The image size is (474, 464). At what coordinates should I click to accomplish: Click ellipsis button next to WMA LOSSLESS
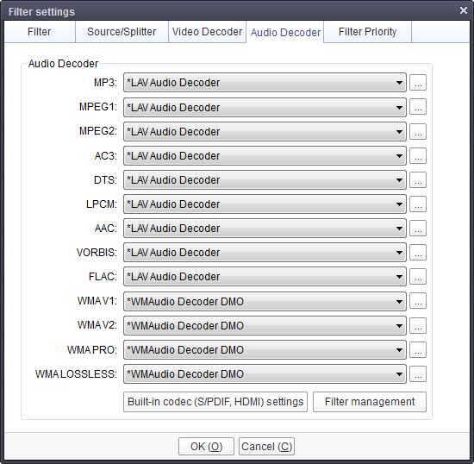pos(418,373)
